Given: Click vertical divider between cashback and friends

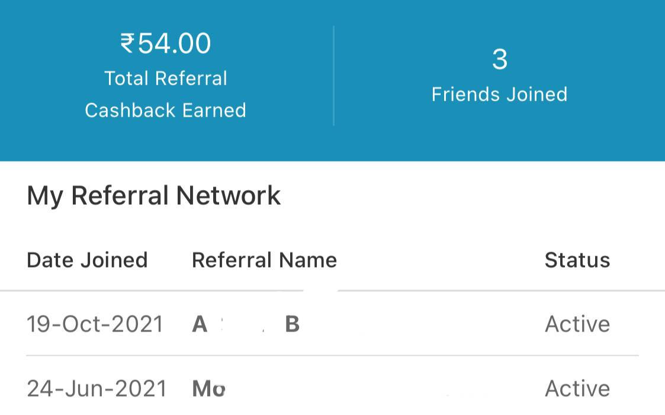Looking at the screenshot, I should point(334,76).
